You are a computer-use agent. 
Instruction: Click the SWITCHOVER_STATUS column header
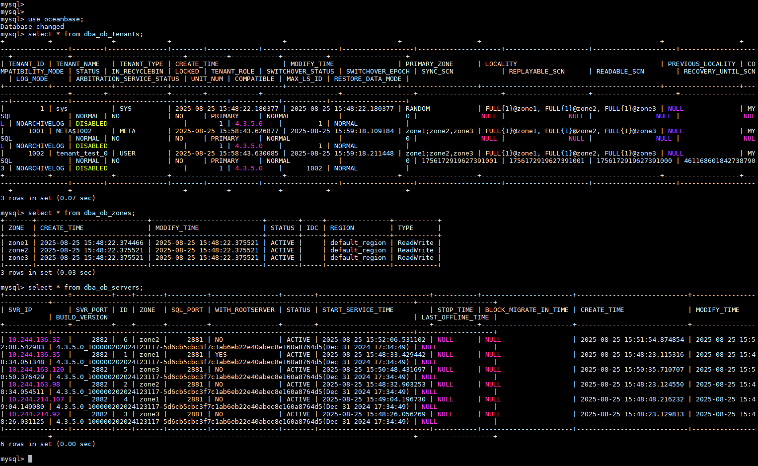click(301, 72)
